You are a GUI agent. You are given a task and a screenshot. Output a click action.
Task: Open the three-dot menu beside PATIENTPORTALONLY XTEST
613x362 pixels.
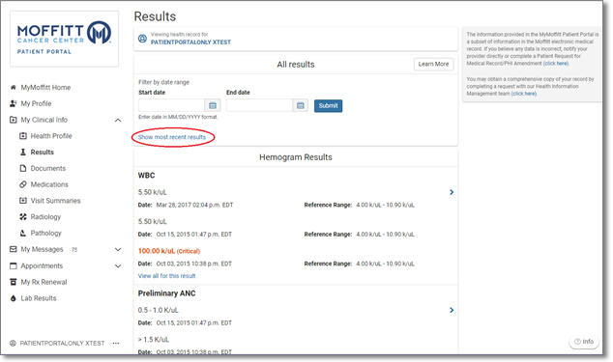116,344
